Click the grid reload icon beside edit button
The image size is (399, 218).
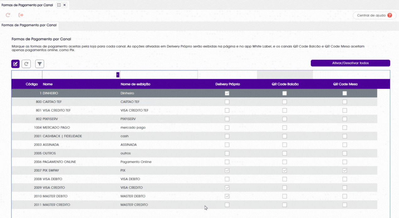click(26, 64)
